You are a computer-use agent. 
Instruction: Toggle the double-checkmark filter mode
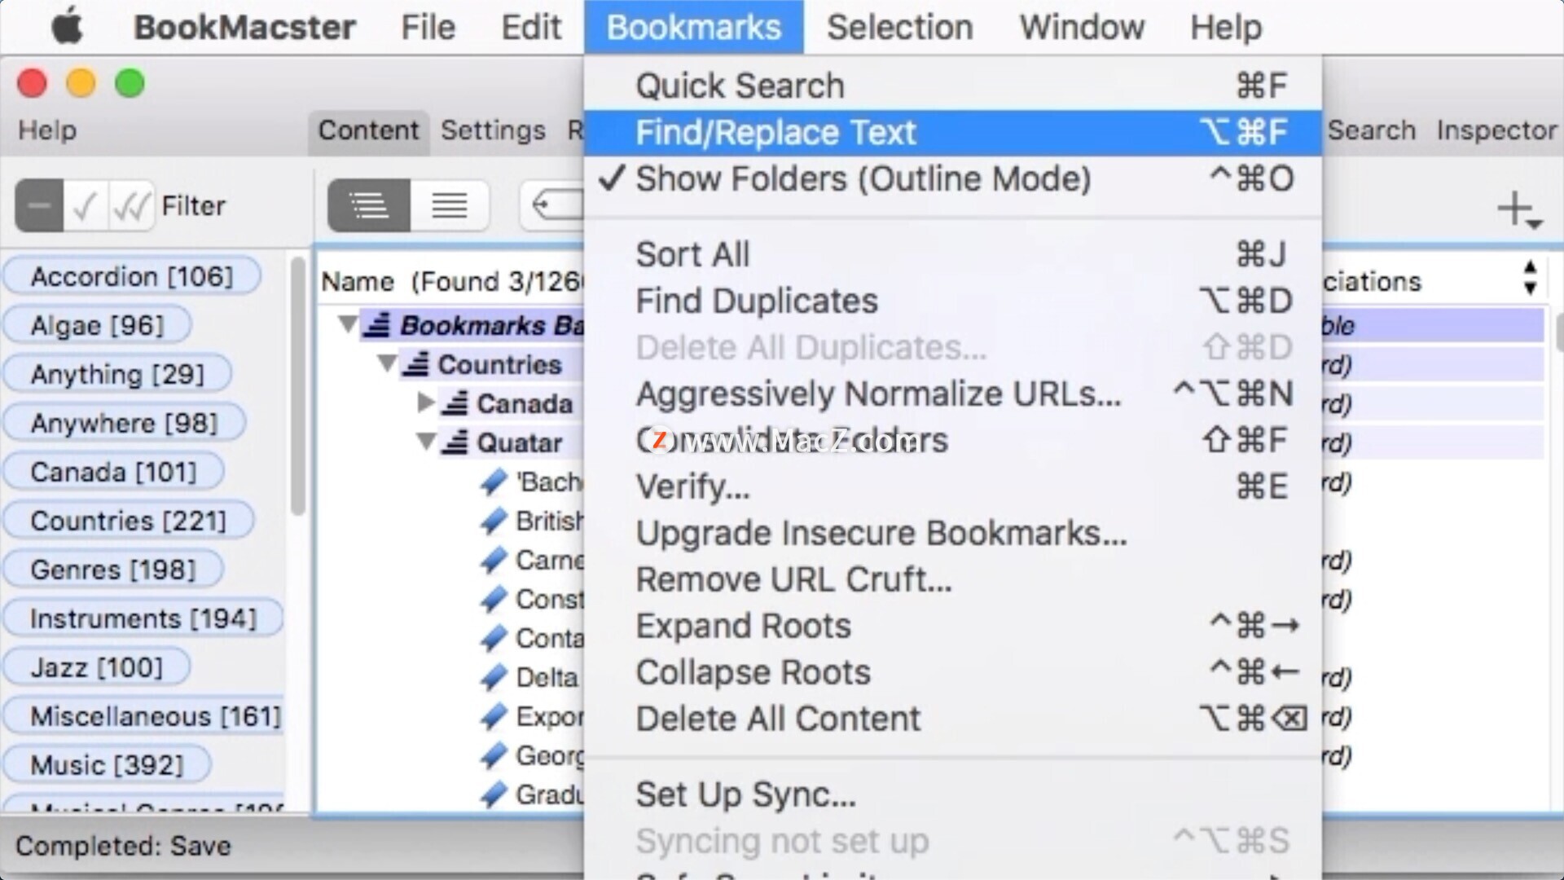click(x=131, y=206)
